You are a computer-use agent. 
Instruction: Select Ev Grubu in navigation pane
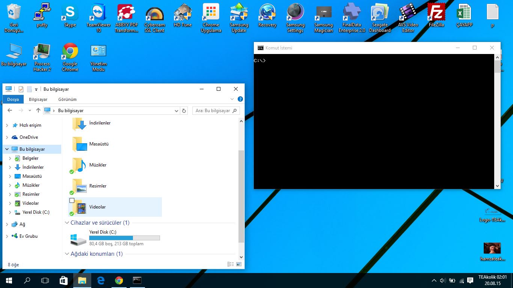pyautogui.click(x=29, y=236)
